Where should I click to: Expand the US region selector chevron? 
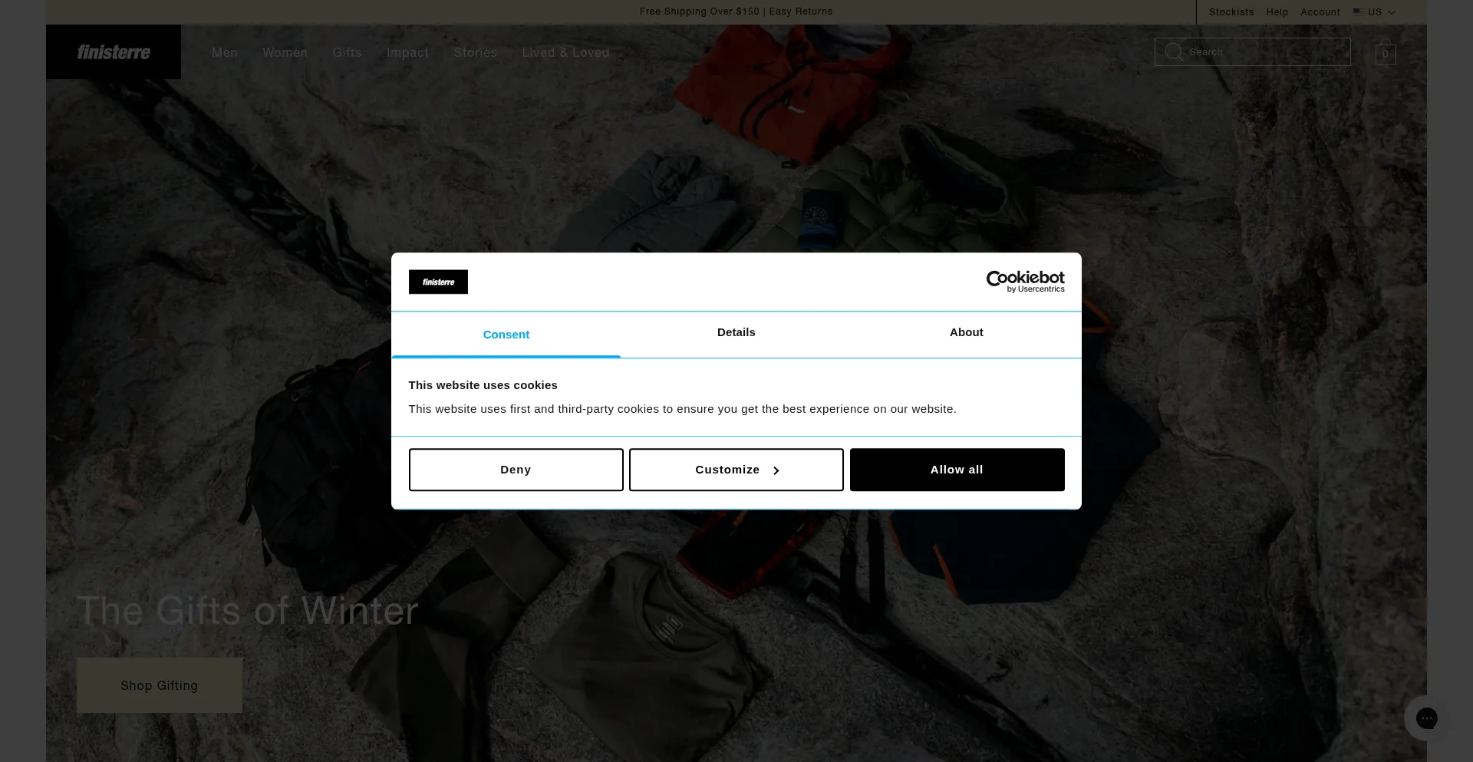tap(1392, 12)
